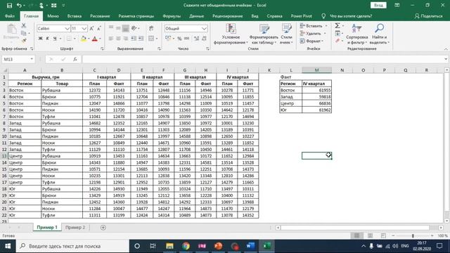Switch to Данные ribbon tab
This screenshot has height=253, width=450.
click(197, 16)
